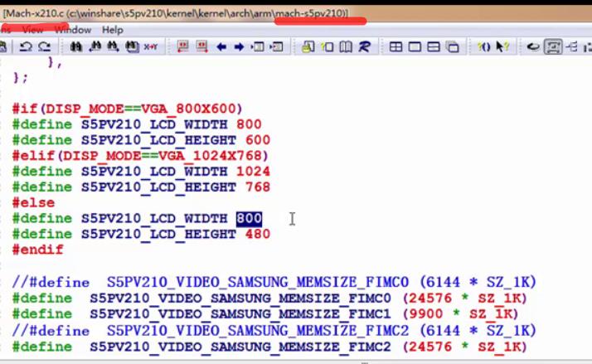Click the Search Backward binoculars icon
Viewport: 592px width, 364px height.
95,46
